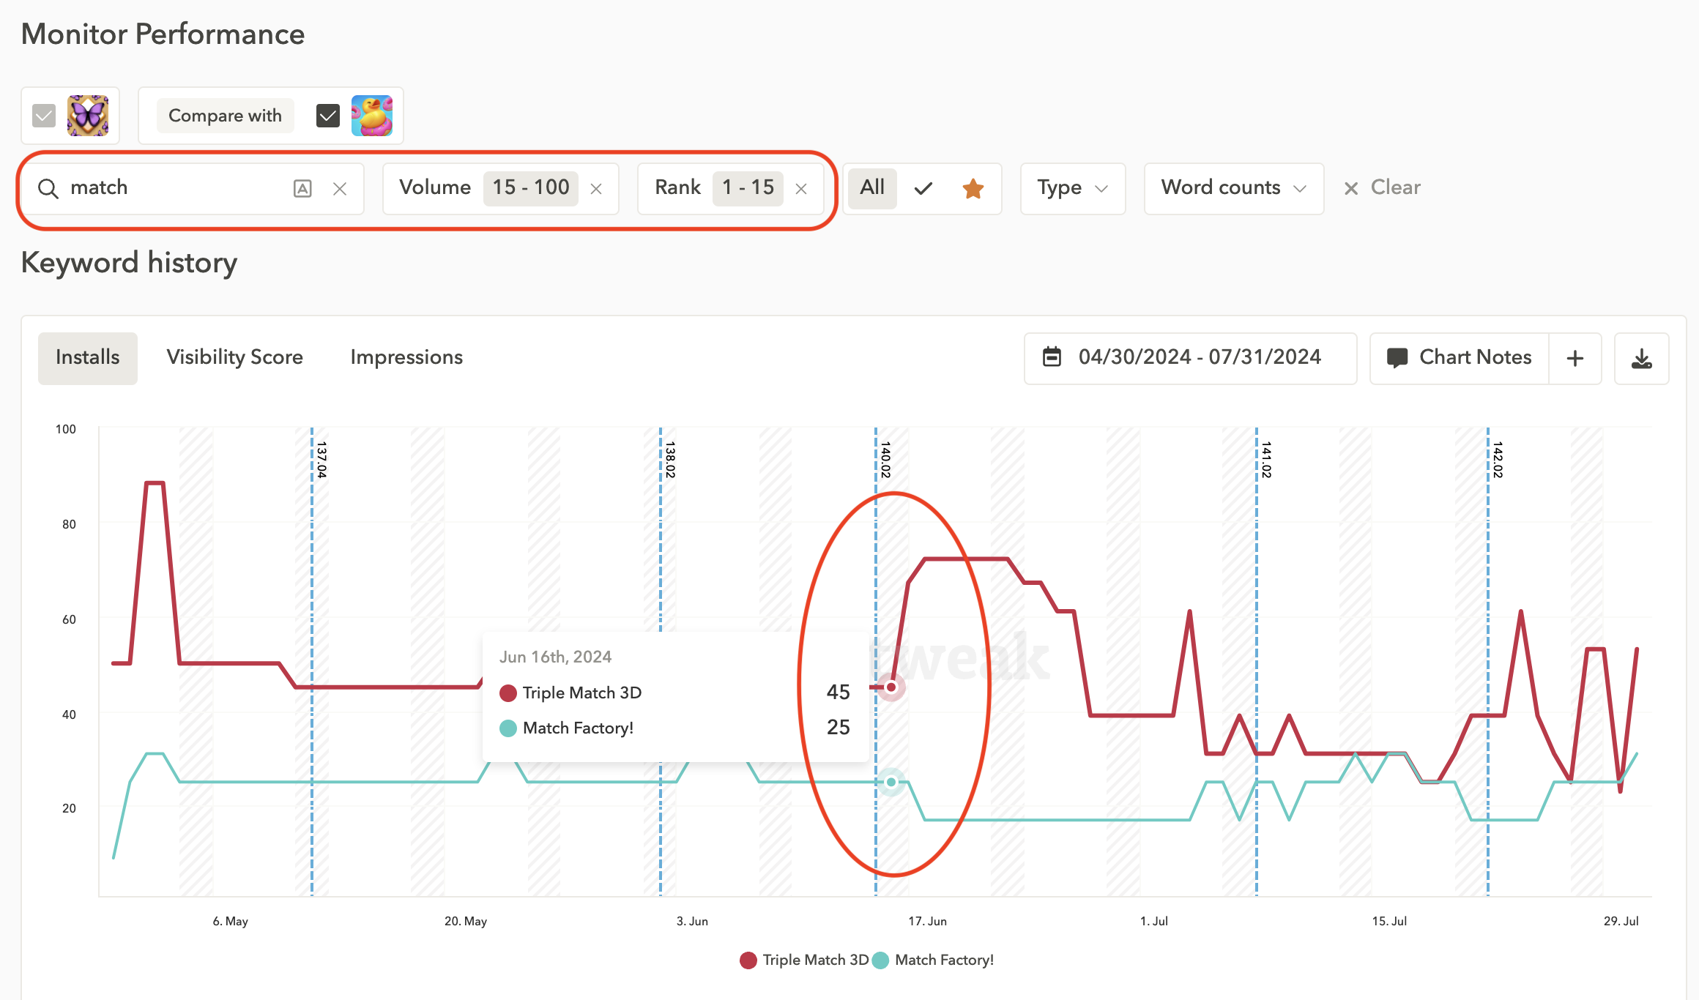Toggle the main app checkbox

[44, 116]
